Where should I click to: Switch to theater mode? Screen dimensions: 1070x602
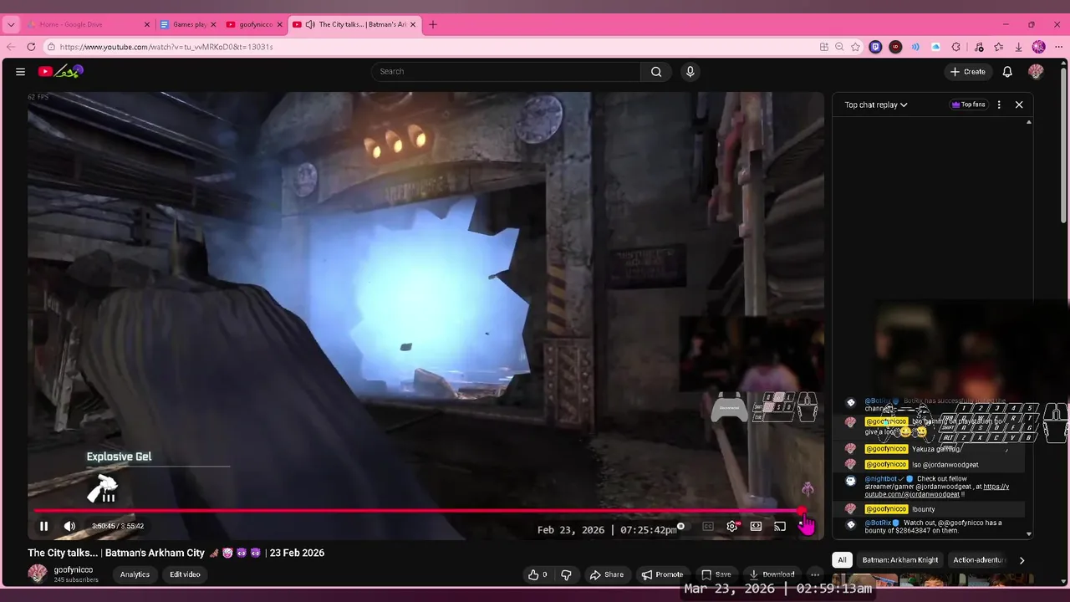tap(756, 526)
